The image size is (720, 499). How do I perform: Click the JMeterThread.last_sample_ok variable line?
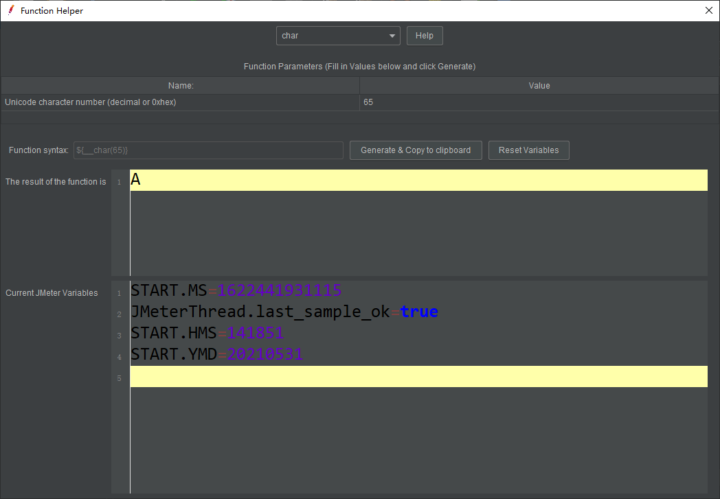pyautogui.click(x=419, y=312)
